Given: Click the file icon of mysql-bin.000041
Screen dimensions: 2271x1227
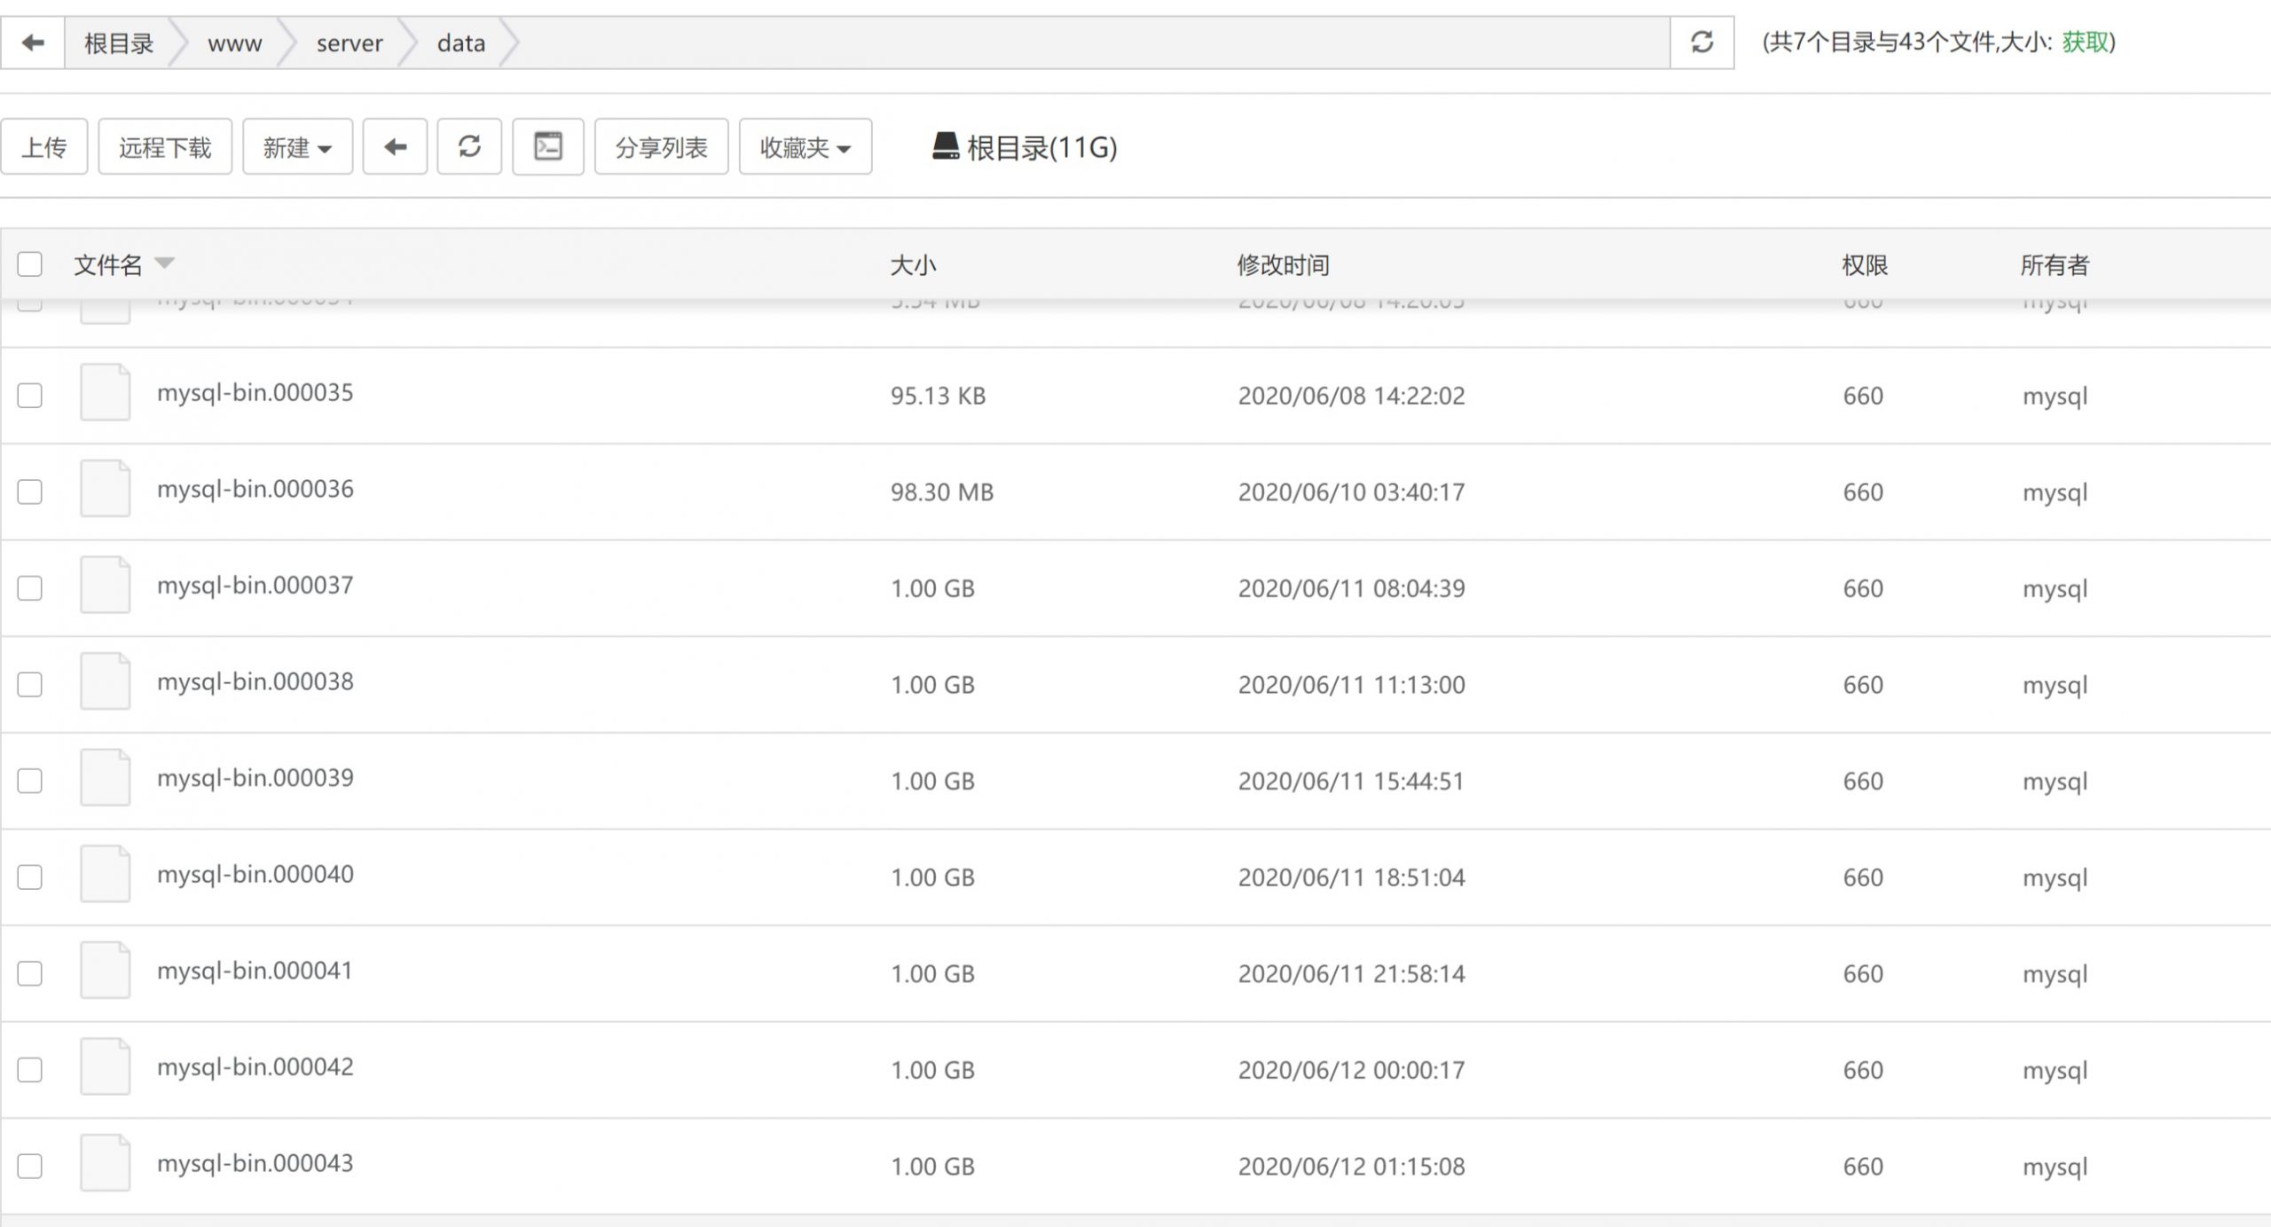Looking at the screenshot, I should (105, 971).
